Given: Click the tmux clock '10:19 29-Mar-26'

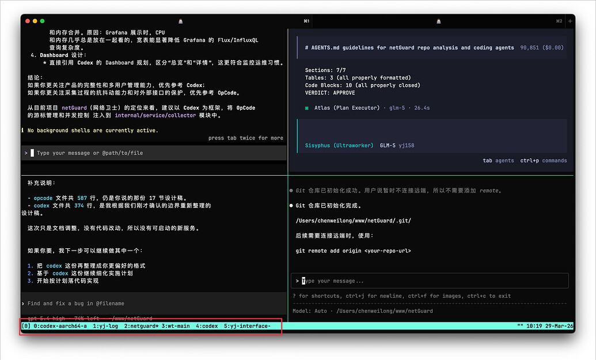Looking at the screenshot, I should point(549,326).
